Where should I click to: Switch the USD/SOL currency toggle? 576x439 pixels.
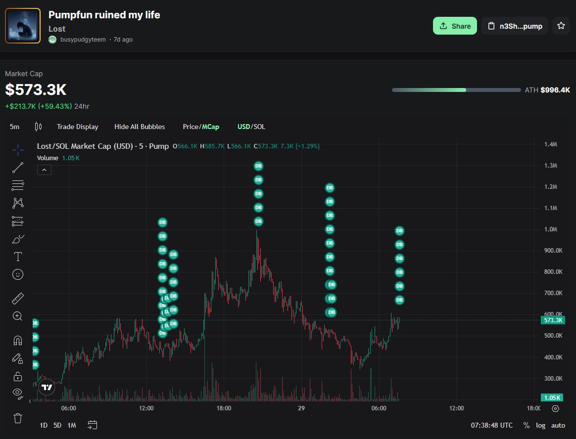pyautogui.click(x=251, y=127)
